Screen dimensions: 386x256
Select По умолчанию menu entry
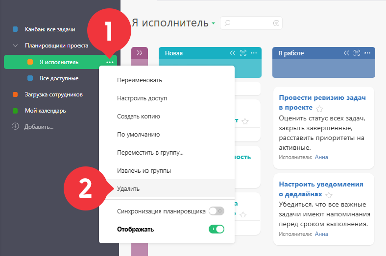(138, 135)
